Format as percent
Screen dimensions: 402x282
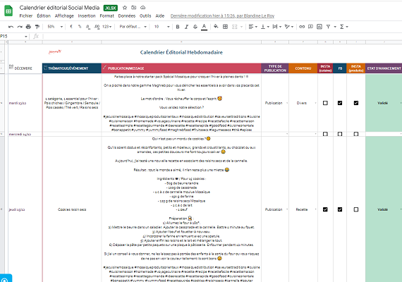click(80, 27)
